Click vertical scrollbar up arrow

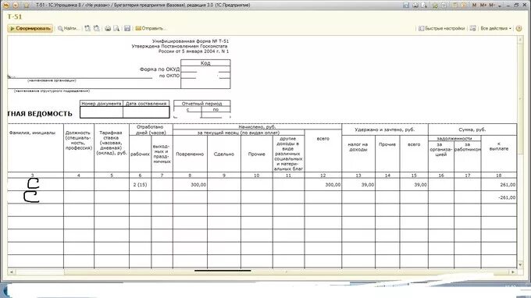(x=520, y=40)
